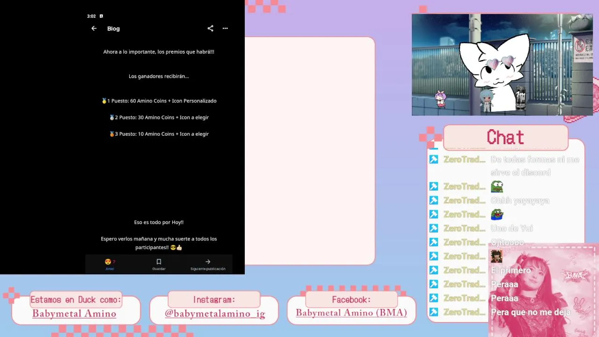599x337 pixels.
Task: Open the "Babymetal Amino" Duck link
Action: click(x=74, y=314)
